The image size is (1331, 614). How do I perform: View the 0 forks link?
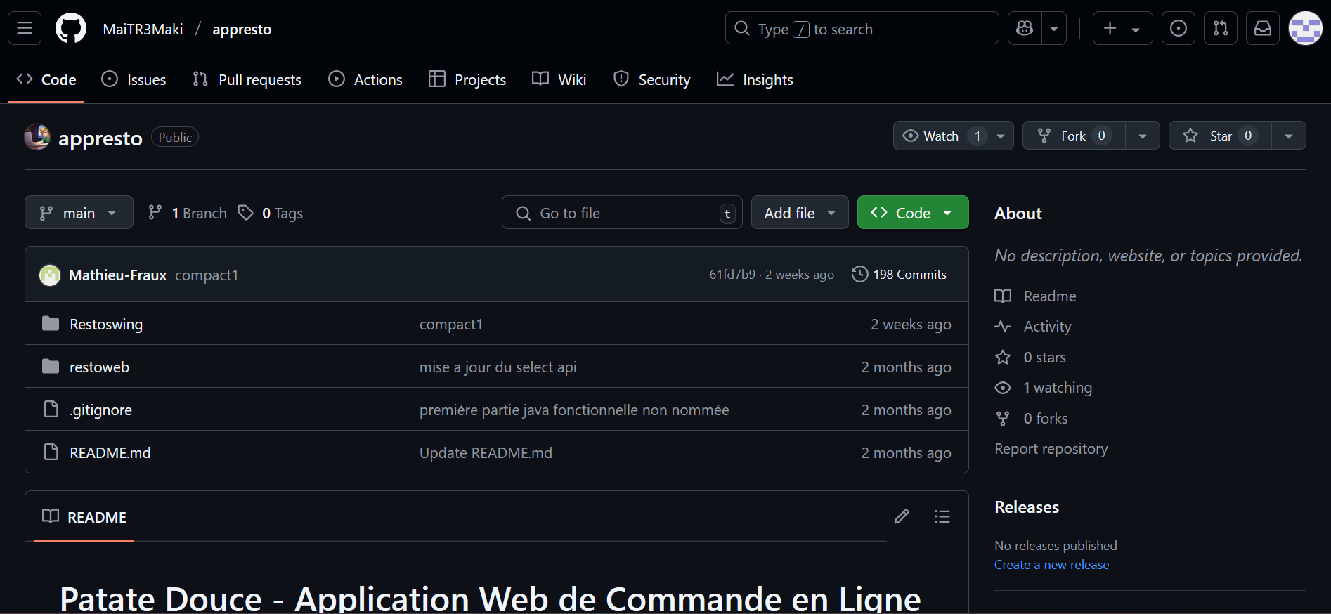pyautogui.click(x=1031, y=418)
